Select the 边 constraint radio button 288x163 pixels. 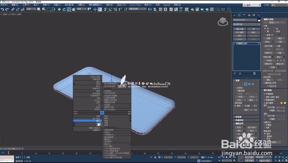(x=274, y=29)
